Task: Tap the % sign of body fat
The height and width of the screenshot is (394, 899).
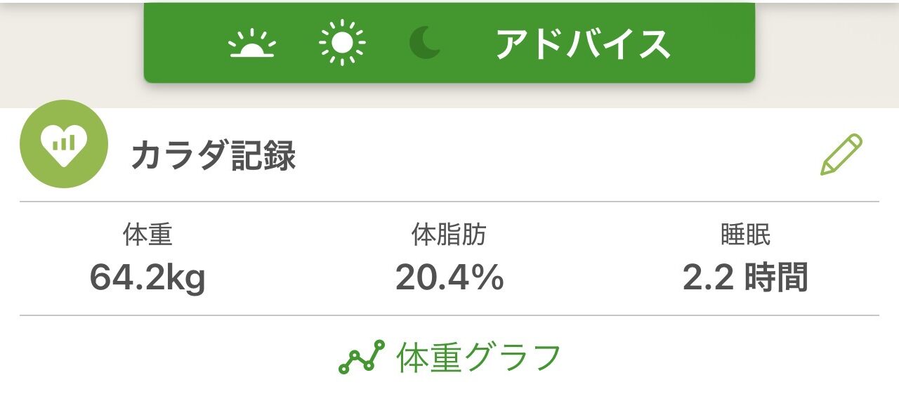Action: coord(487,277)
